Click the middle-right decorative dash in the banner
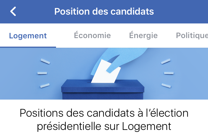Image resolution: width=208 pixels, height=136 pixels. 169,73
